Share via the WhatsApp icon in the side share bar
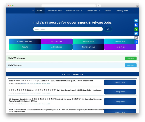Viewport: 145px width, 122px height. coord(136,29)
